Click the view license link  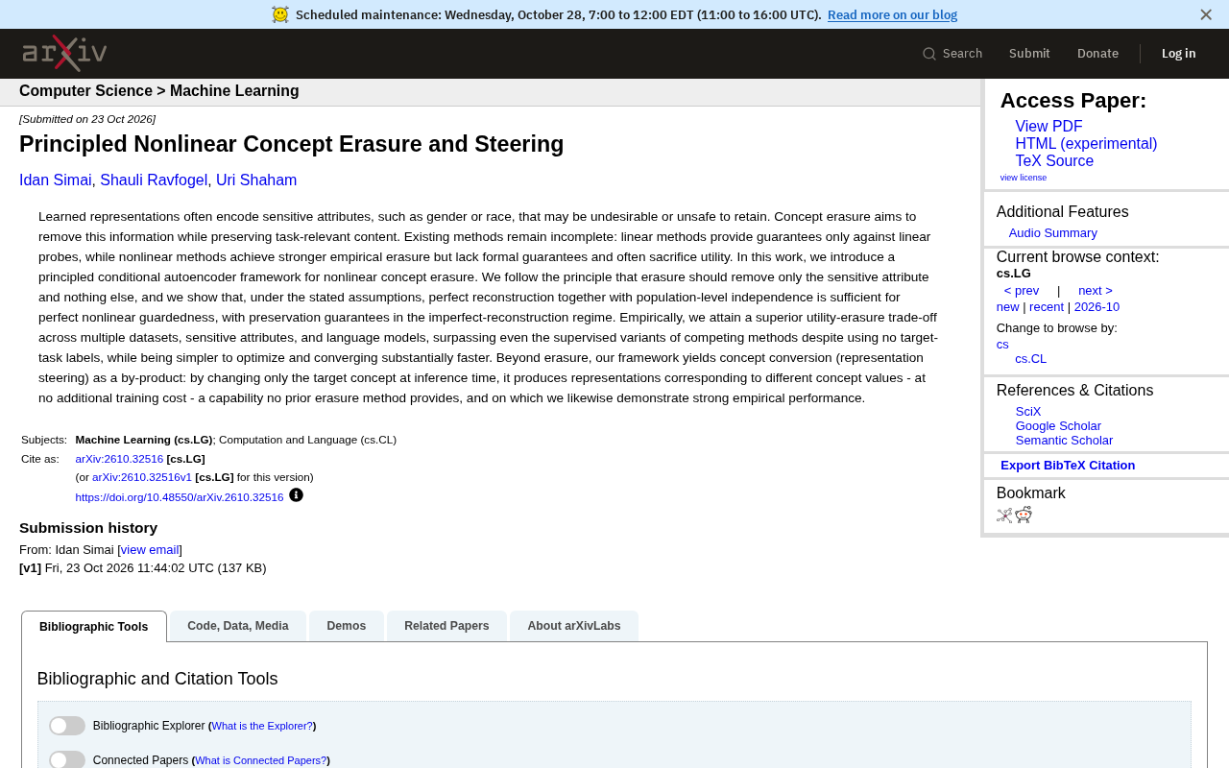pos(1024,178)
